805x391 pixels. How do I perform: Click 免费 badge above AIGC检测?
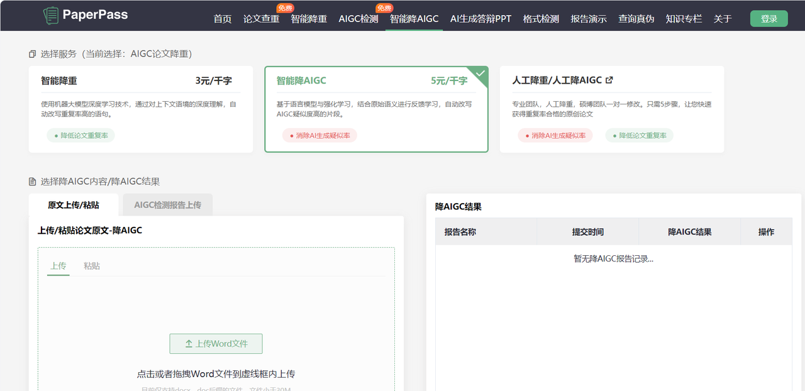384,8
